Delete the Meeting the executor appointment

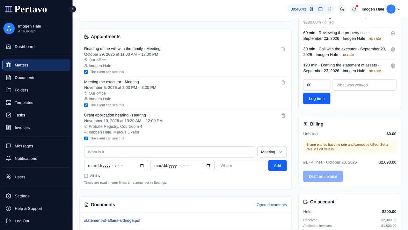click(x=283, y=82)
